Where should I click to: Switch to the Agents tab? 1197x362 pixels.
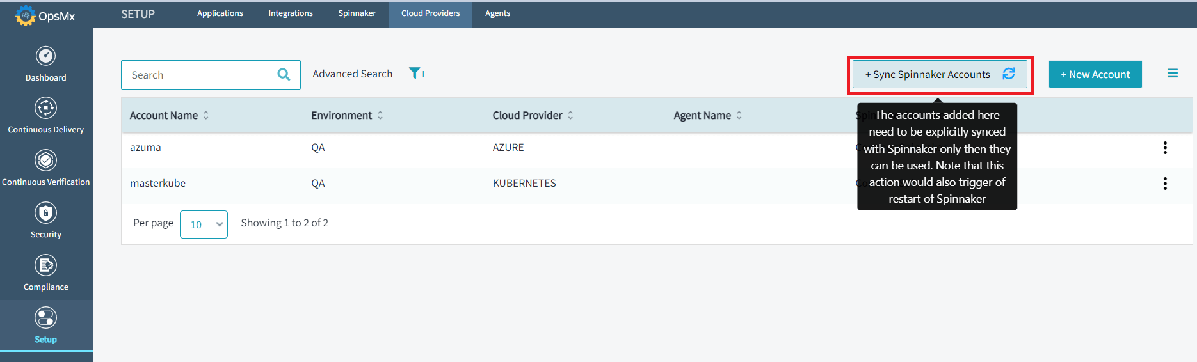pos(497,13)
